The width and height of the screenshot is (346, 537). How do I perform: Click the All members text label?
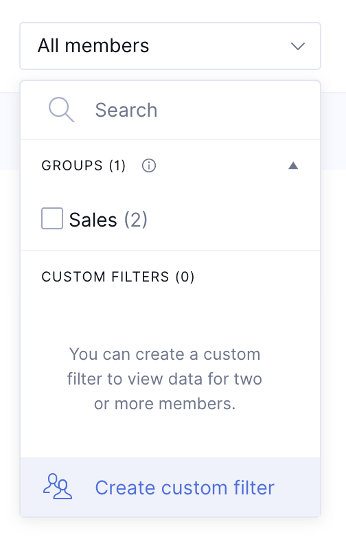(93, 45)
